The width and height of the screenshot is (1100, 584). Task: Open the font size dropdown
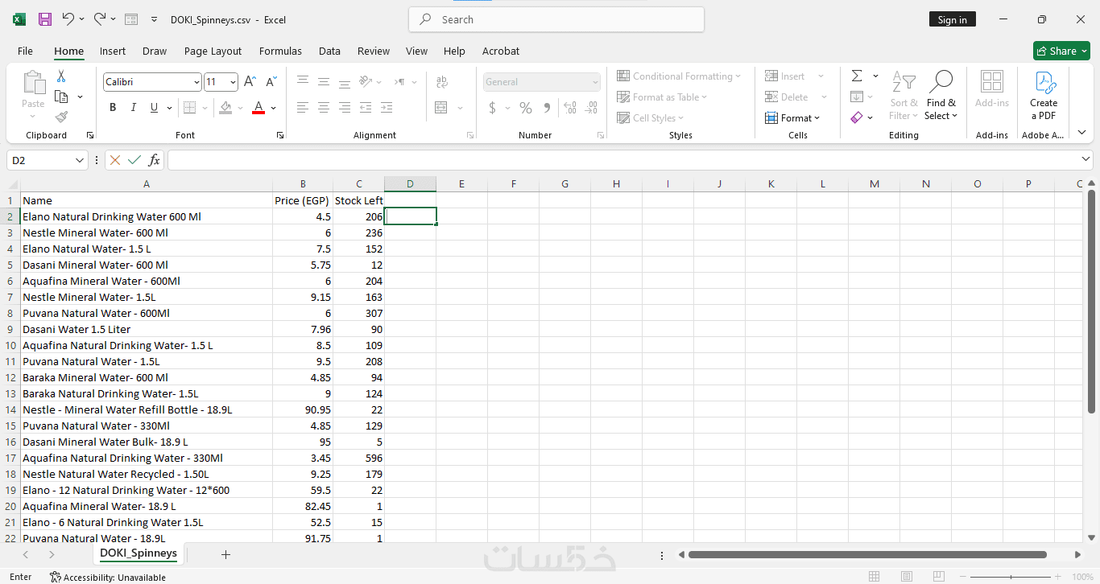click(234, 82)
